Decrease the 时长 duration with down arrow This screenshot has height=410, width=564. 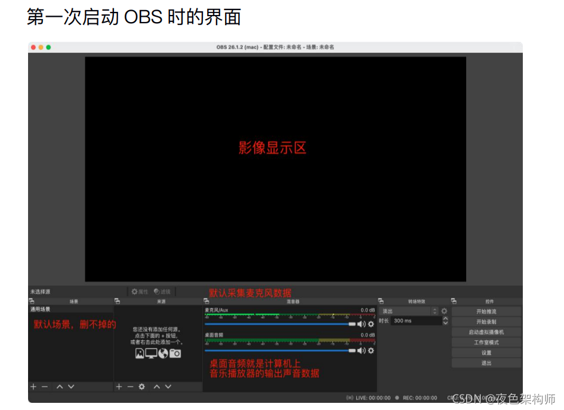pos(445,323)
